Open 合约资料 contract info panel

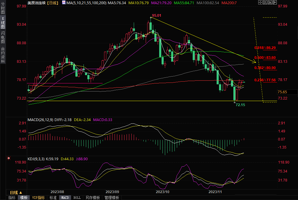[3, 55]
